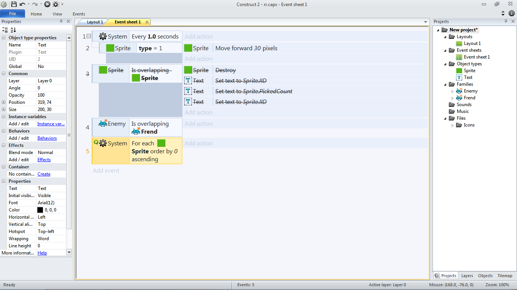Screen dimensions: 517x290
Task: Click the black Color swatch property
Action: (x=40, y=210)
